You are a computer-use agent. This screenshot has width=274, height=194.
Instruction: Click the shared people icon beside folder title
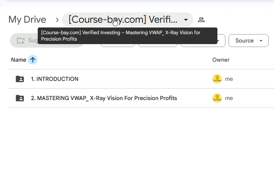(201, 20)
